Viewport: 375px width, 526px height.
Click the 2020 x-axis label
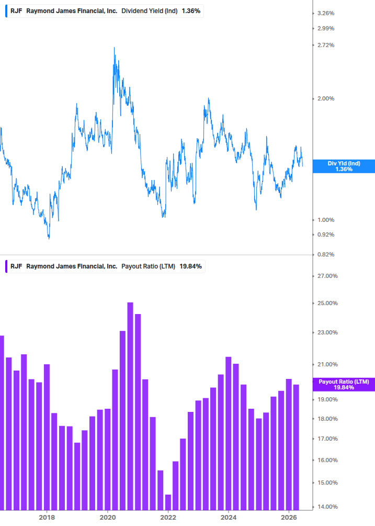pos(108,517)
